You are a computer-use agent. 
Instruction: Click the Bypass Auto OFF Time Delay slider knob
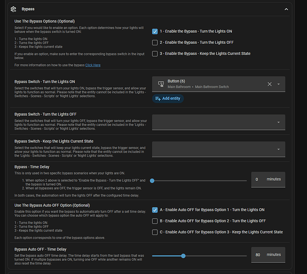click(183, 256)
